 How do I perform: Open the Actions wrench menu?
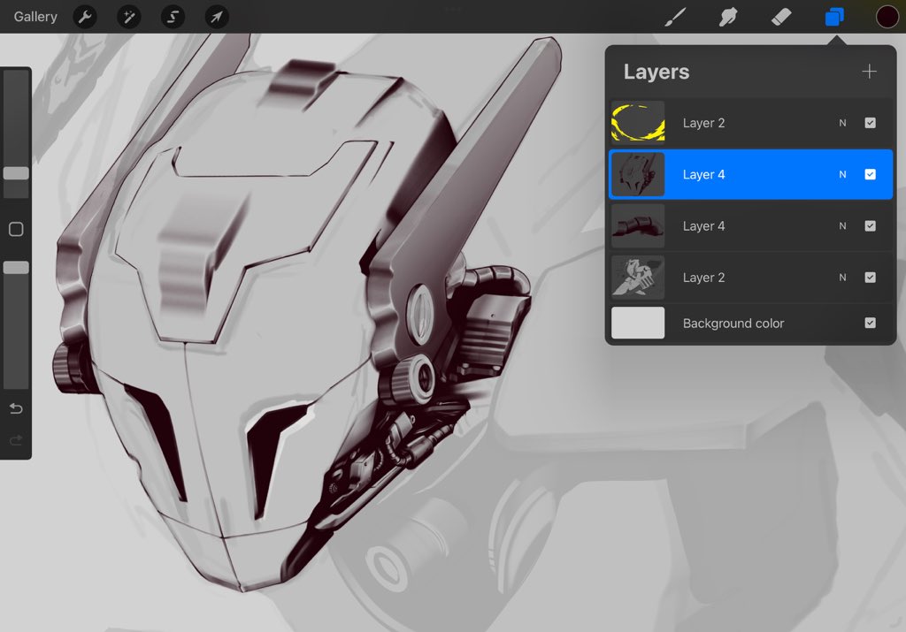coord(85,17)
